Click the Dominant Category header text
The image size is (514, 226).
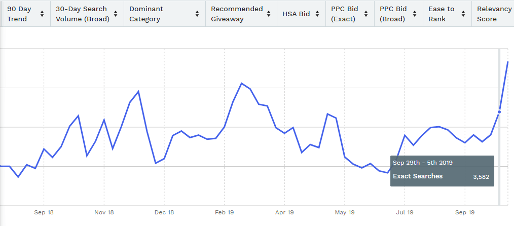(x=146, y=14)
